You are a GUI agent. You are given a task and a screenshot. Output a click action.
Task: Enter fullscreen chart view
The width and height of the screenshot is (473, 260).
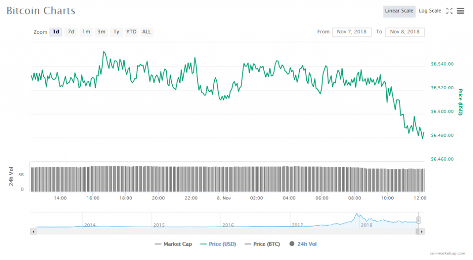[x=449, y=11]
